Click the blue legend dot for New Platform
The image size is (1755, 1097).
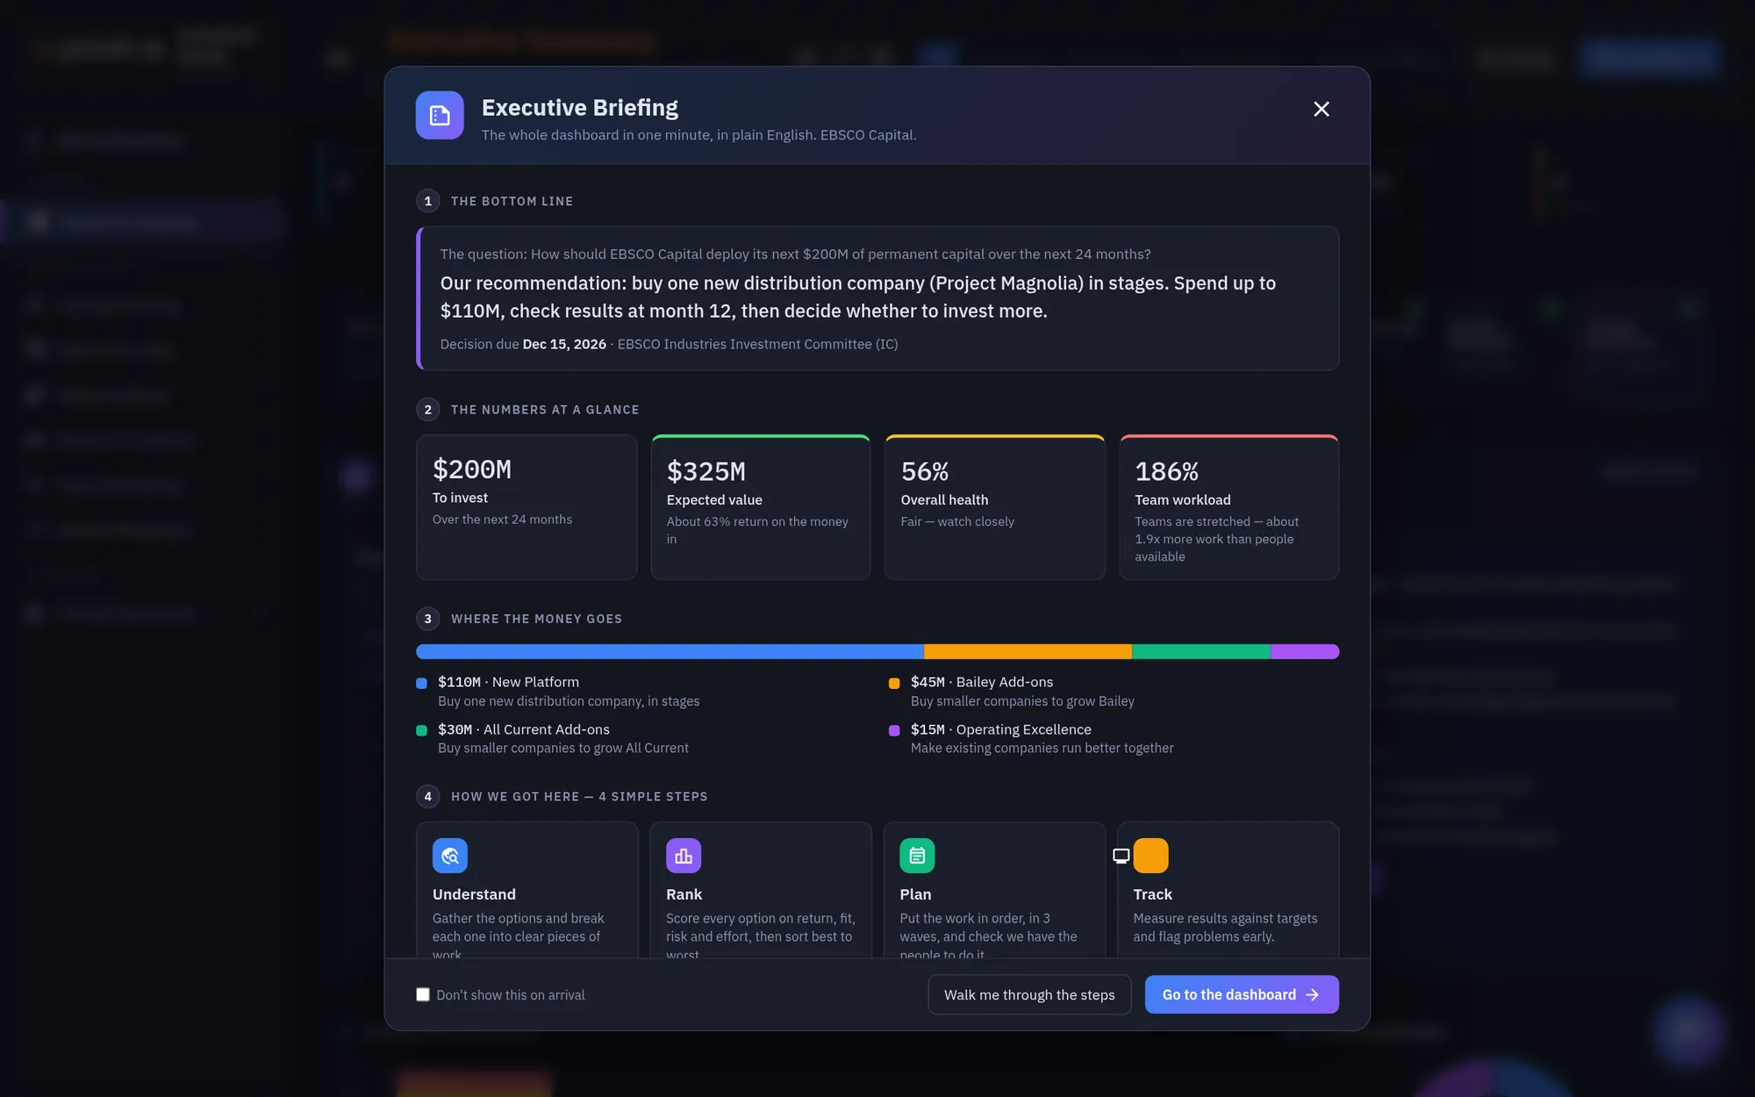(x=421, y=683)
